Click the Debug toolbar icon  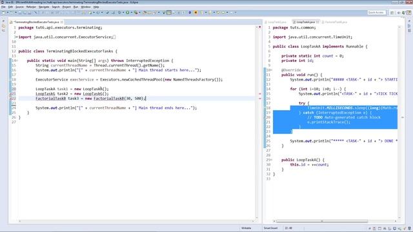click(x=119, y=12)
